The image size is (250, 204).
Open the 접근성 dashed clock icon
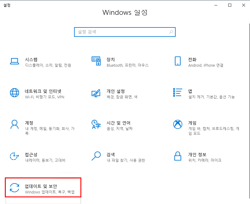(x=15, y=156)
